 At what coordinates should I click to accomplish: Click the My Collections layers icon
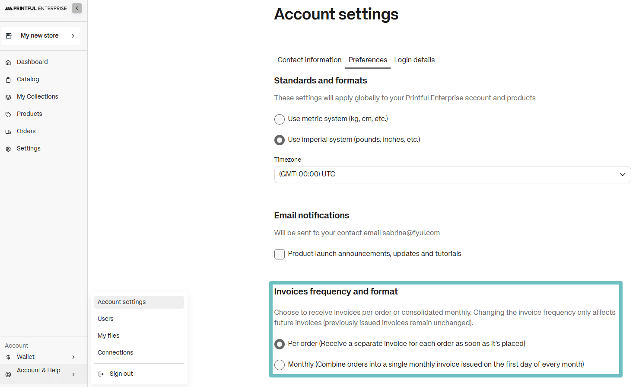(x=8, y=97)
